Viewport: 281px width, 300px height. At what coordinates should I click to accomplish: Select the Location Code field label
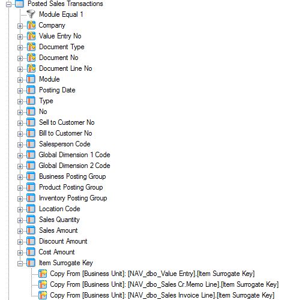coord(59,209)
